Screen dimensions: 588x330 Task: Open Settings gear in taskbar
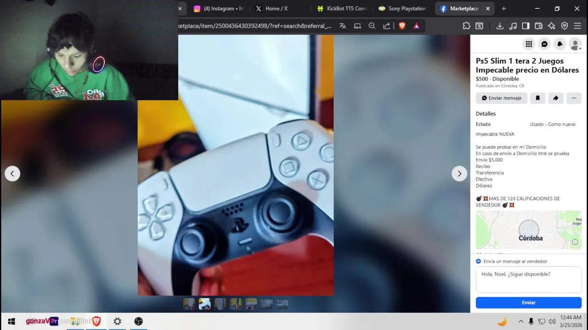117,321
